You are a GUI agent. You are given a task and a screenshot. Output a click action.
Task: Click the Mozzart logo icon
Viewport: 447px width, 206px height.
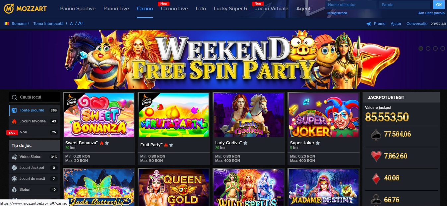(9, 8)
